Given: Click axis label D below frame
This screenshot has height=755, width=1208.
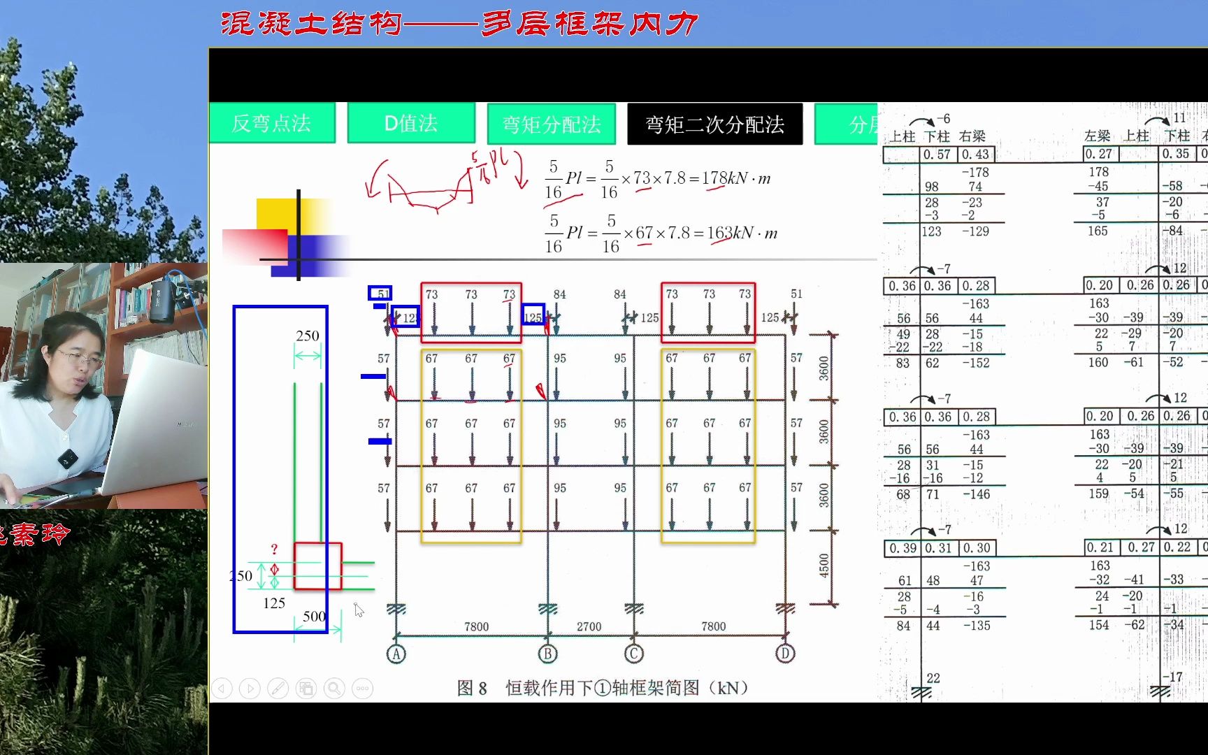Looking at the screenshot, I should click(785, 654).
